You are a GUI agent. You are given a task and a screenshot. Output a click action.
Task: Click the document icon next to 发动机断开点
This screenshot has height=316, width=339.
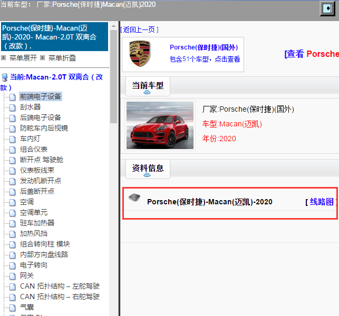coord(13,181)
